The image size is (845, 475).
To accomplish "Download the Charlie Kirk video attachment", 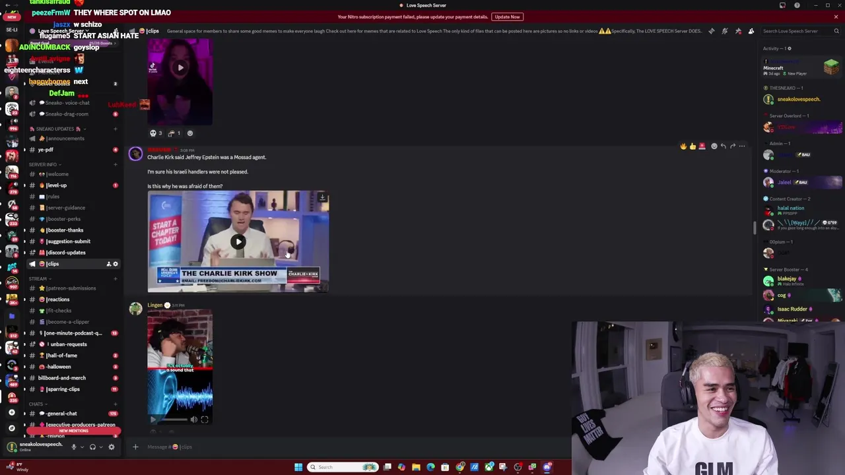I will [322, 197].
